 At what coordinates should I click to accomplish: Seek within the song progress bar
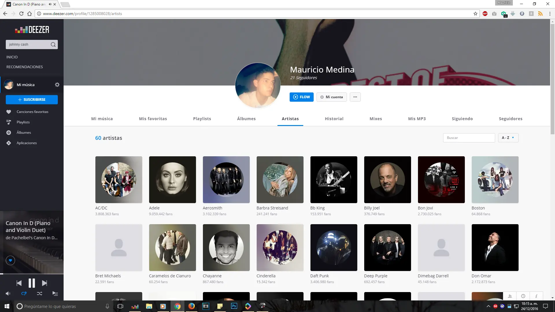pos(32,274)
